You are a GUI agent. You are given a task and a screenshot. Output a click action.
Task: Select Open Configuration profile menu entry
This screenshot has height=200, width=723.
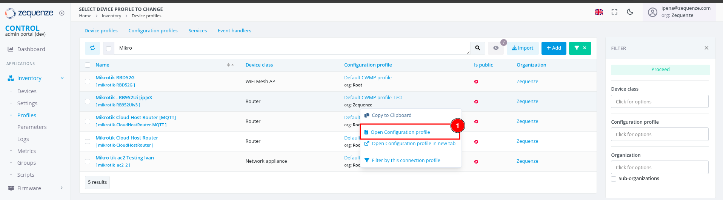[x=400, y=132]
